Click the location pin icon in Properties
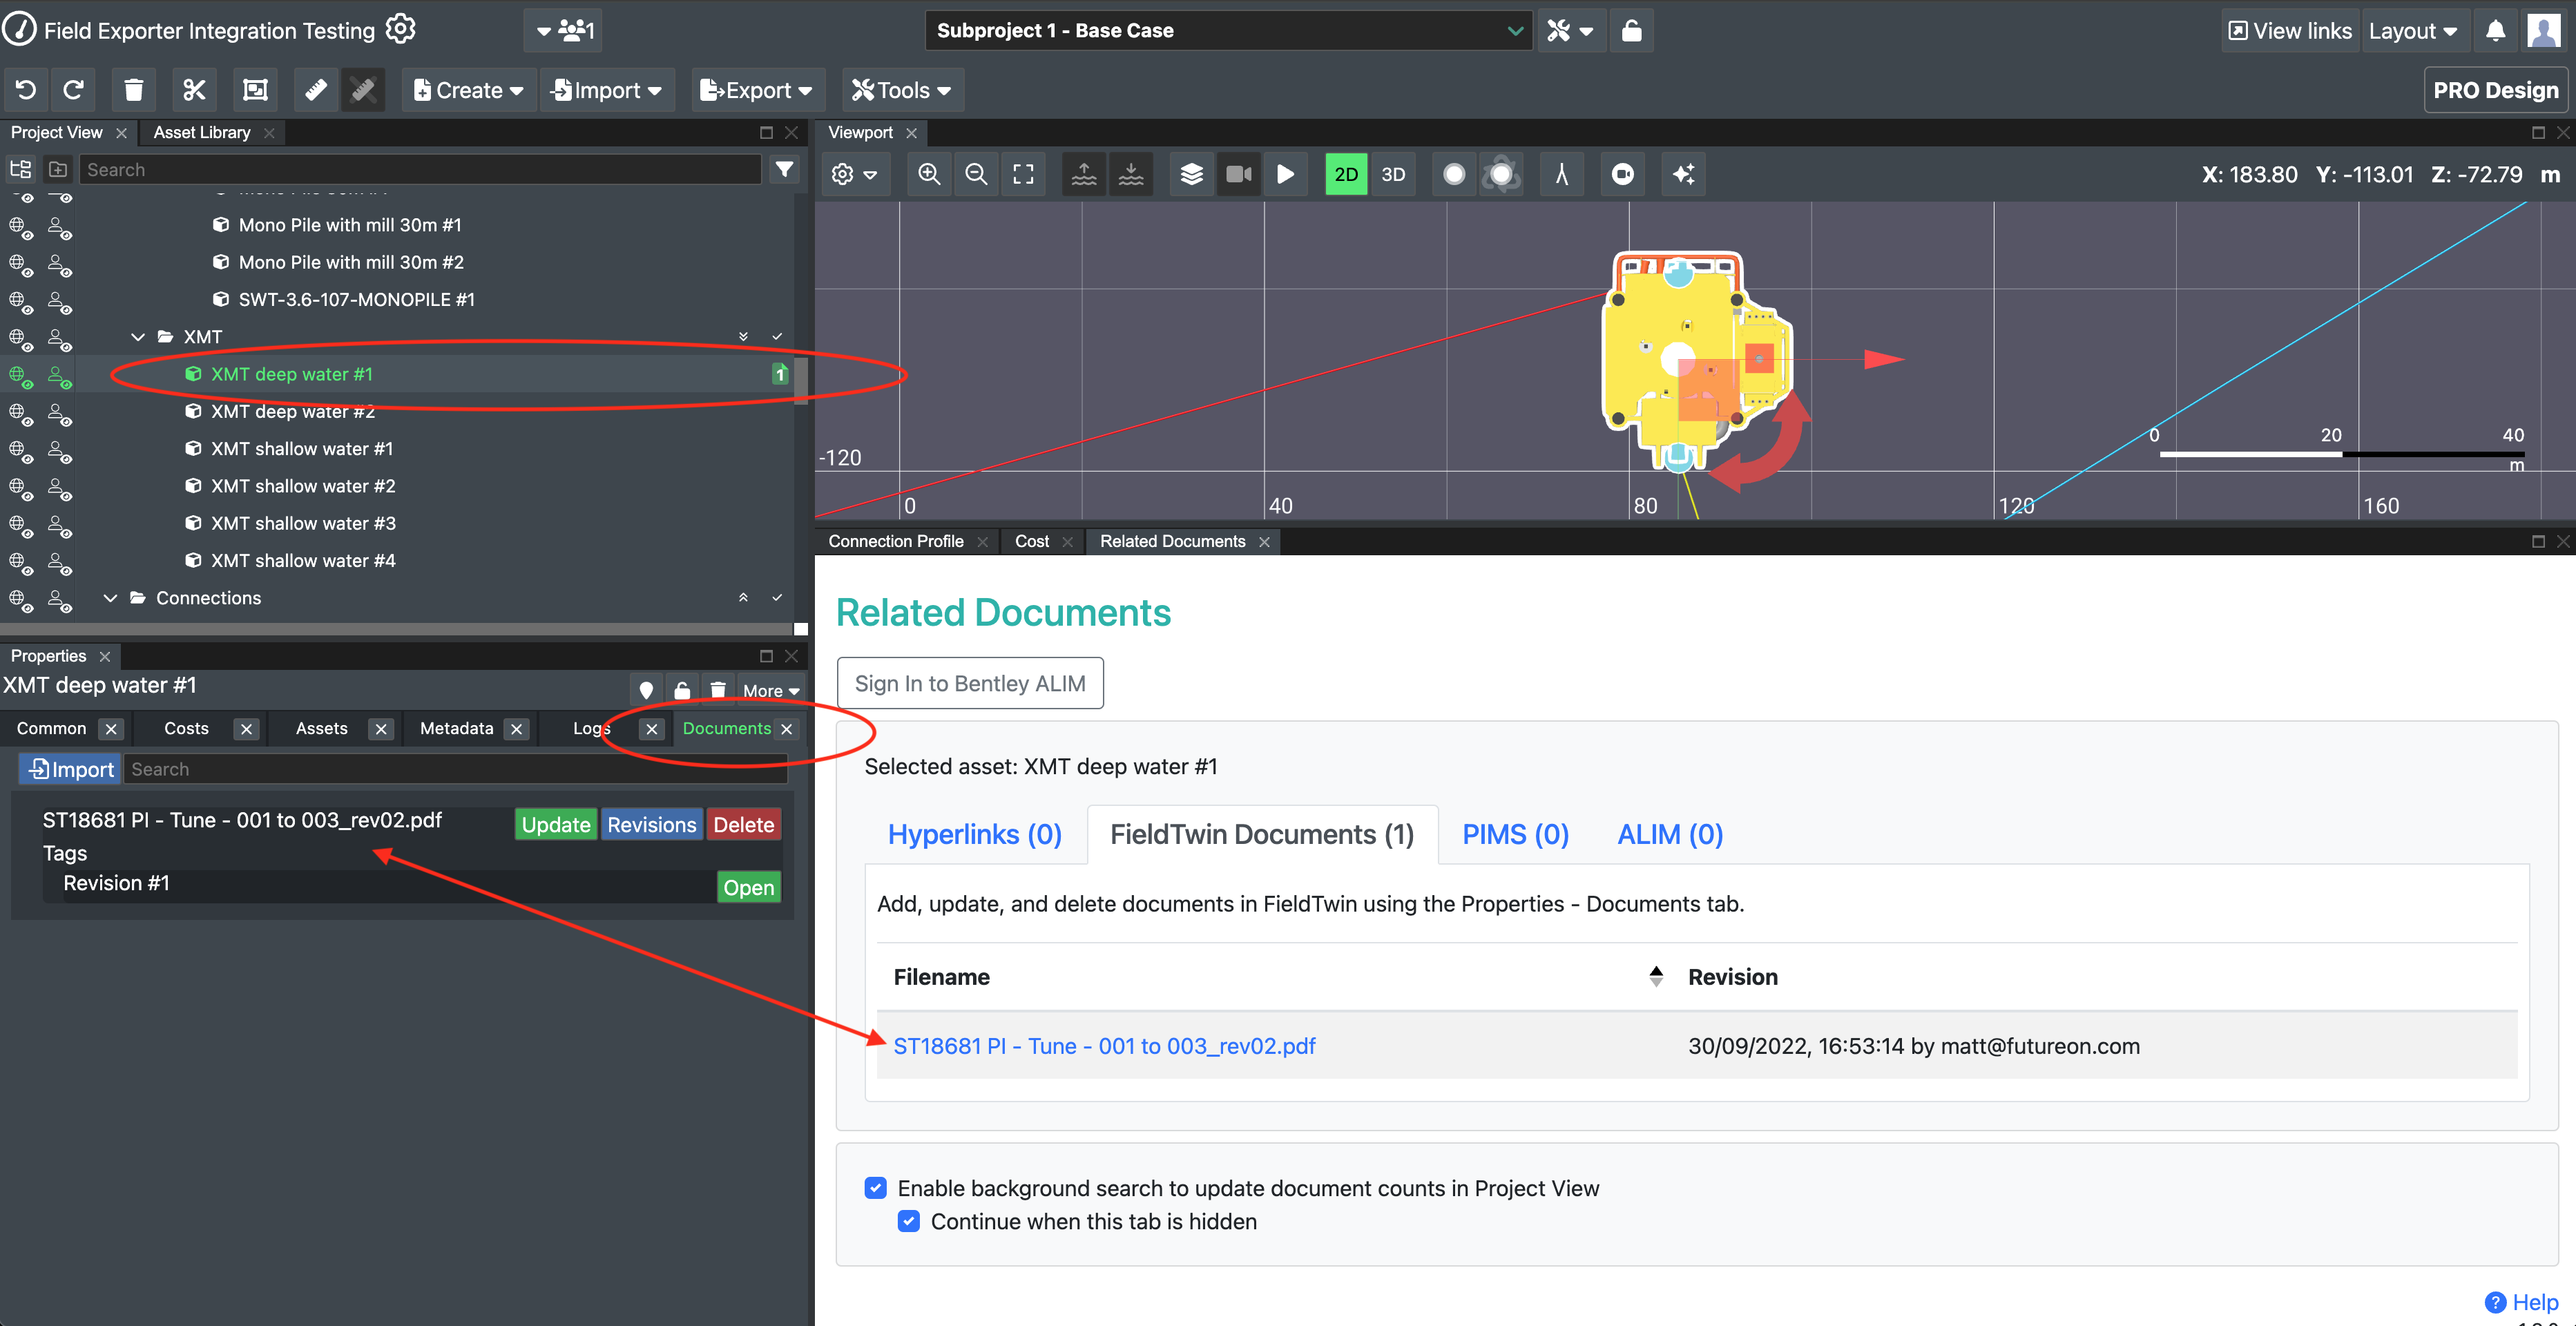The width and height of the screenshot is (2576, 1326). [646, 690]
